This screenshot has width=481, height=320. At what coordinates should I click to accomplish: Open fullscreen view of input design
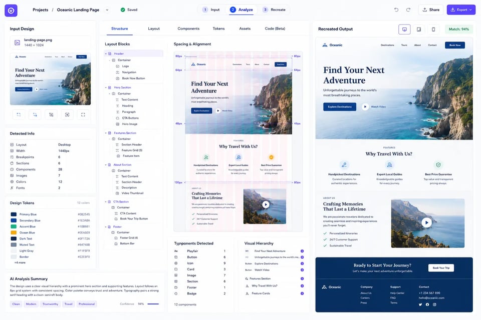tap(83, 114)
